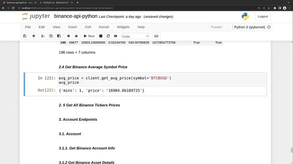Image resolution: width=293 pixels, height=164 pixels.
Task: Click the Trusted notebook indicator
Action: click(216, 27)
